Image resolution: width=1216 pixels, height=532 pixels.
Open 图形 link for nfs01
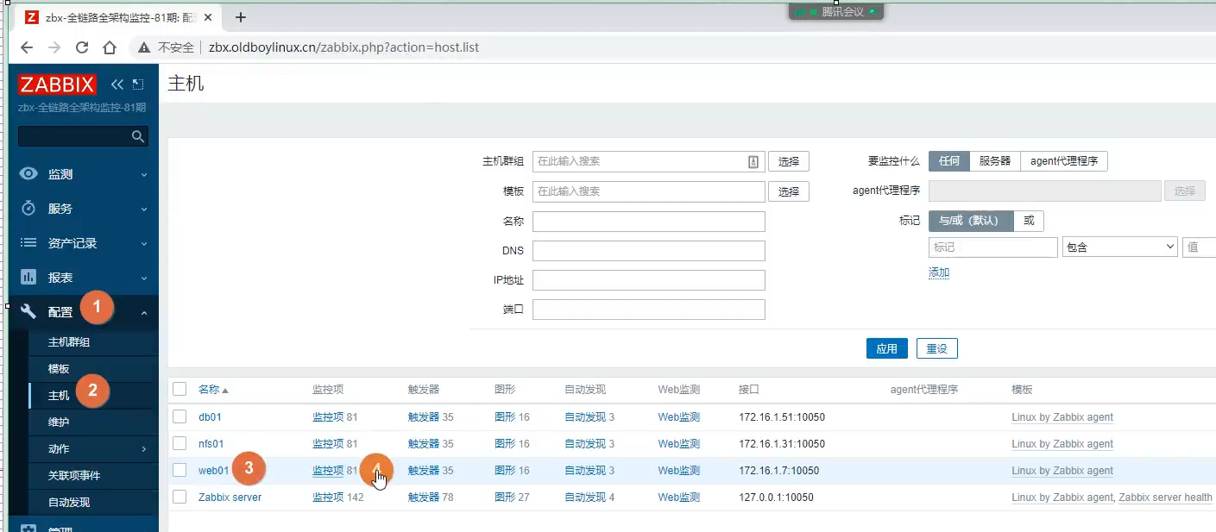click(x=505, y=444)
